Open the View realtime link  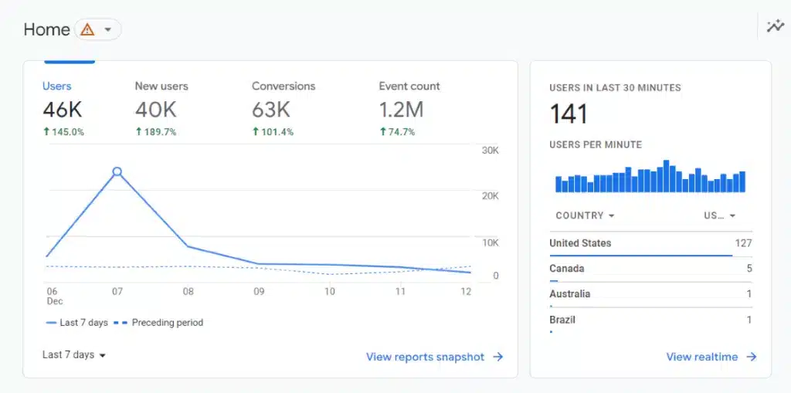(701, 357)
